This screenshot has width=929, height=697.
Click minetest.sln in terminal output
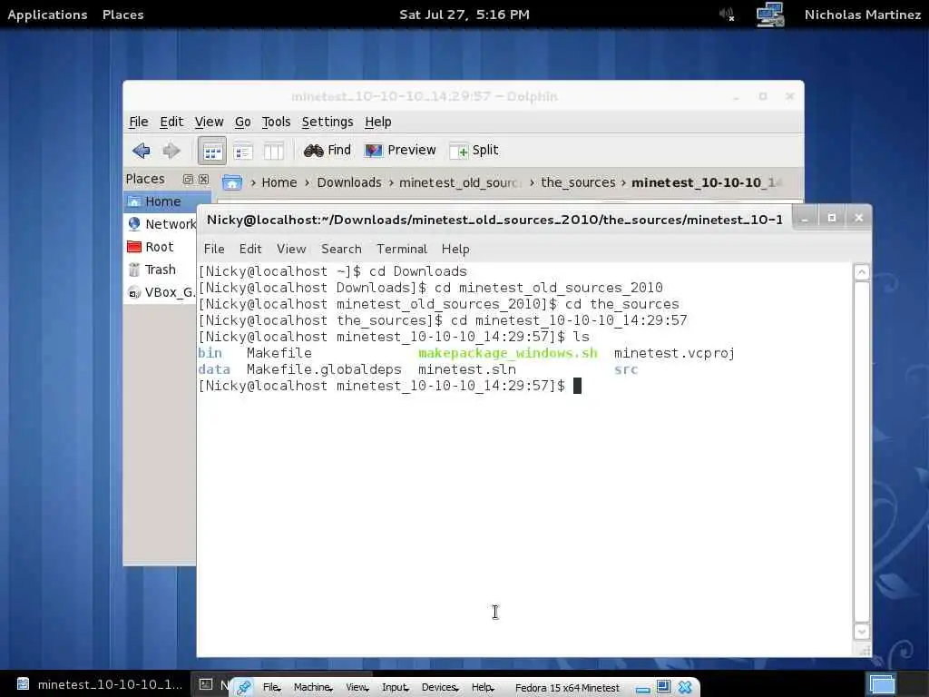(467, 369)
